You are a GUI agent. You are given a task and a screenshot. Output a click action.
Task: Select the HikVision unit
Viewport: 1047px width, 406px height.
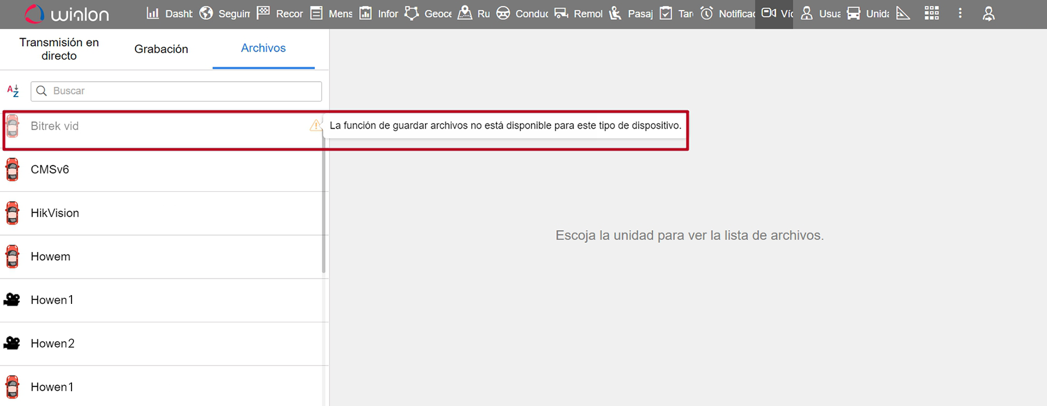coord(55,213)
